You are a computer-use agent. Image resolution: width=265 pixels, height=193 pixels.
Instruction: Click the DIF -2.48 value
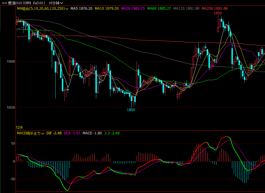point(54,133)
